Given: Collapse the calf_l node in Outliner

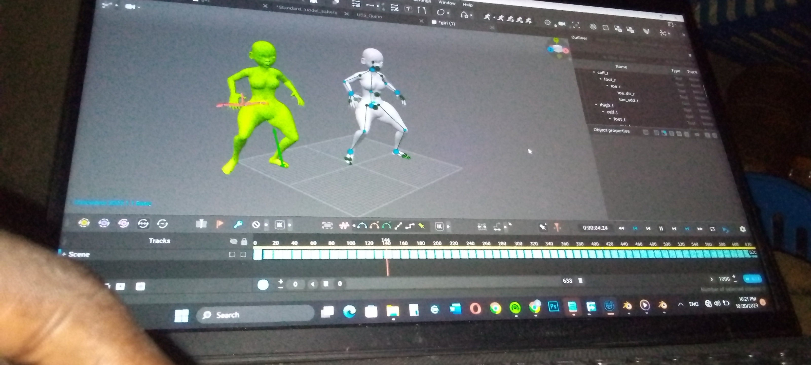Looking at the screenshot, I should click(603, 112).
